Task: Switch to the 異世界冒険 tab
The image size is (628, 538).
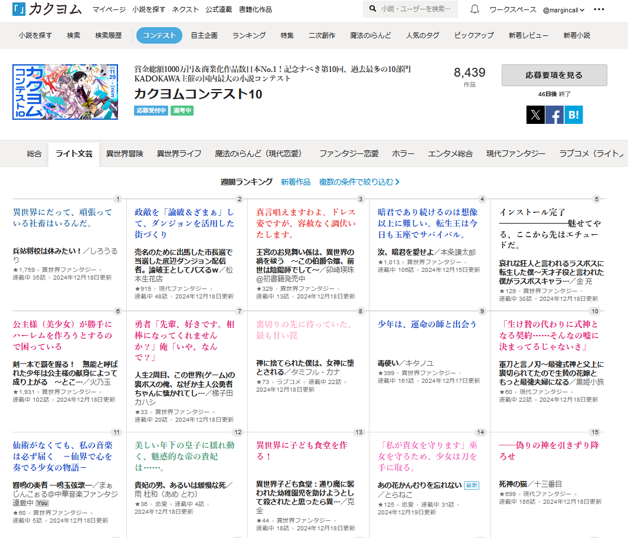Action: [125, 154]
